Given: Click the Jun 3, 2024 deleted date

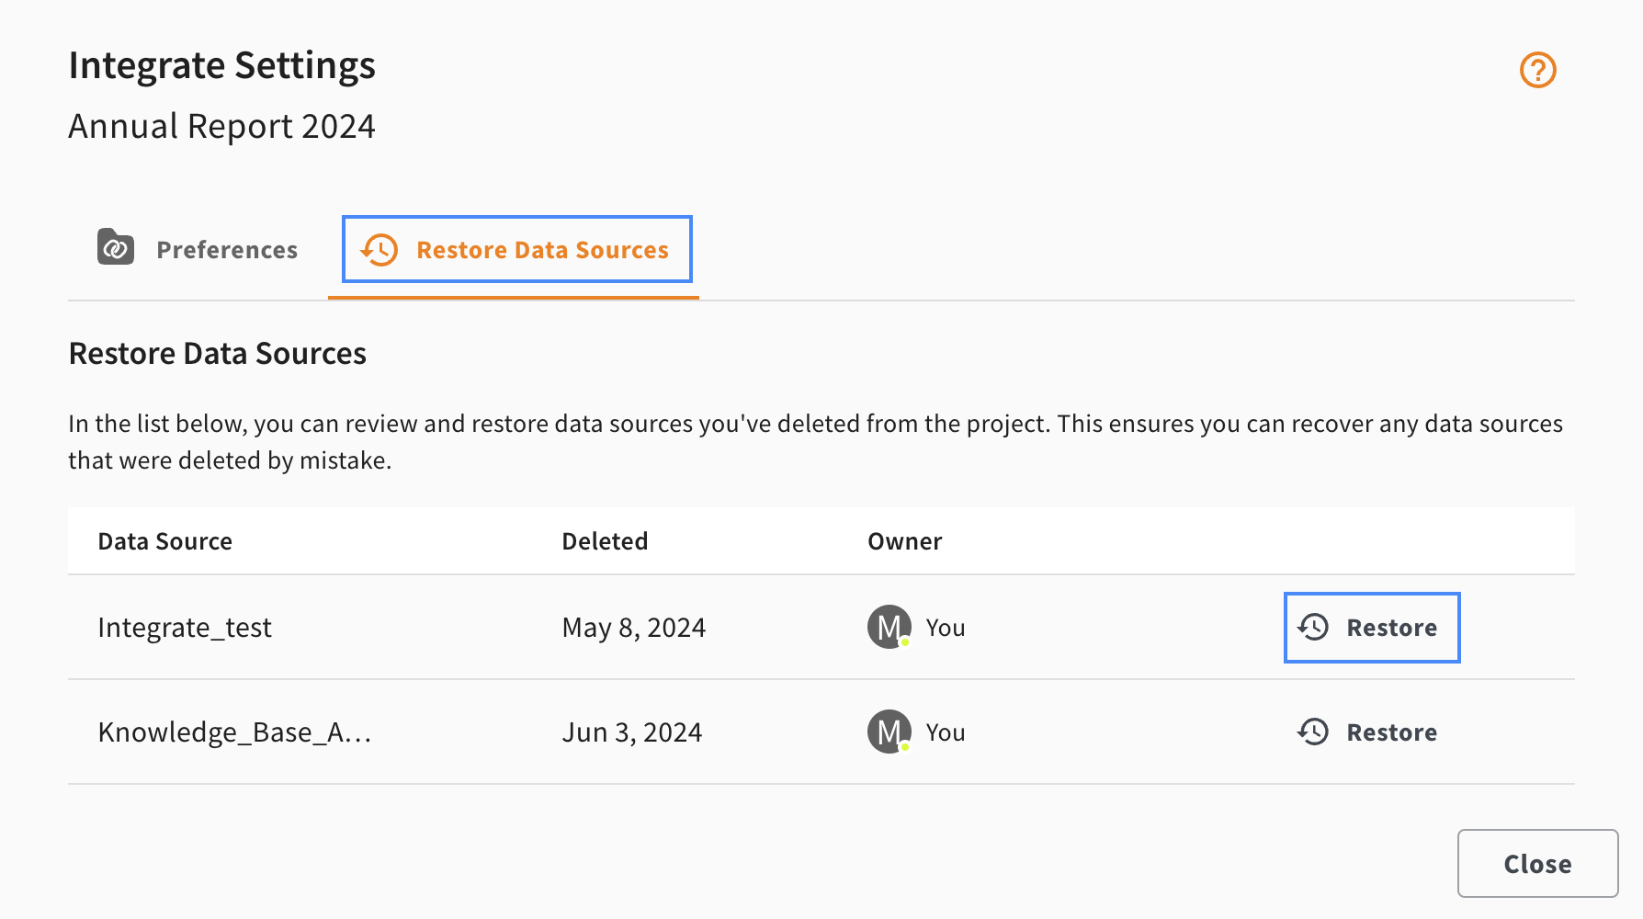Looking at the screenshot, I should point(632,732).
